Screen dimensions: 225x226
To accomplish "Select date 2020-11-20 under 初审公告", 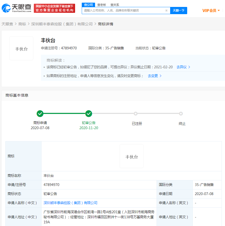I will click(x=89, y=128).
